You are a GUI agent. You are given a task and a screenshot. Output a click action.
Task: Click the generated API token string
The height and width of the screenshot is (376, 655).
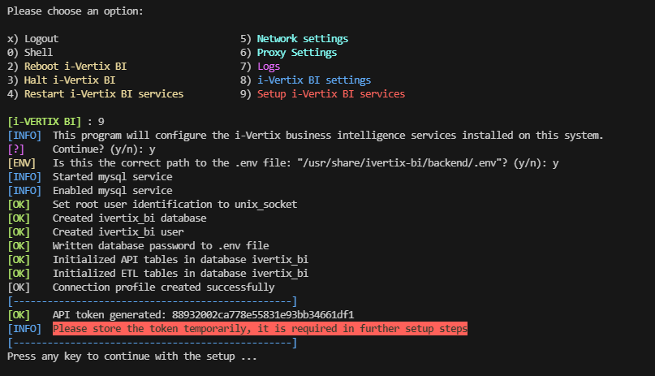263,314
